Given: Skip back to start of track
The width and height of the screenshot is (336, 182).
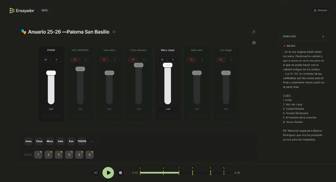Looking at the screenshot, I should [96, 173].
